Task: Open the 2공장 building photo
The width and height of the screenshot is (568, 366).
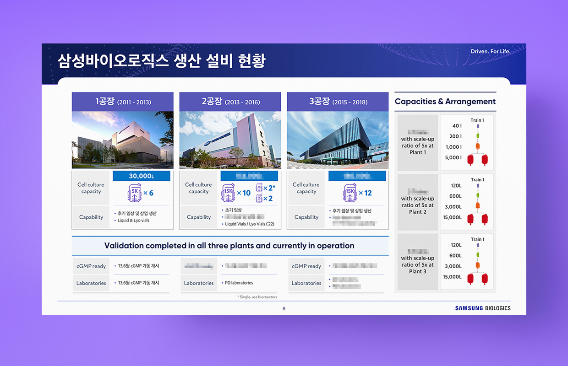Action: coord(230,140)
